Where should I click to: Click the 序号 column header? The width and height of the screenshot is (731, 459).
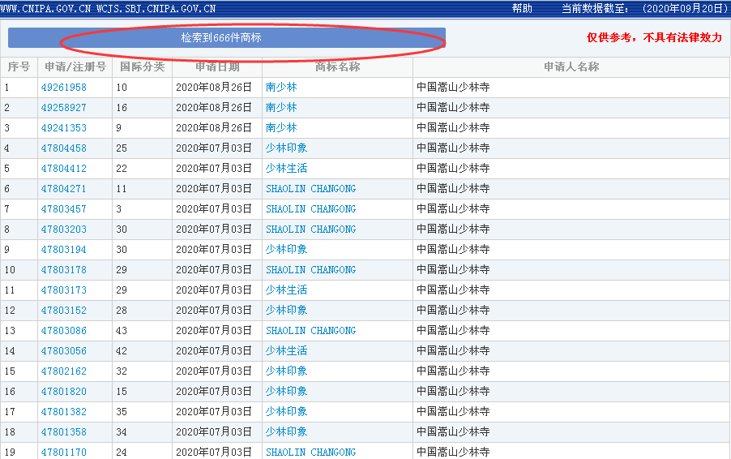coord(19,67)
